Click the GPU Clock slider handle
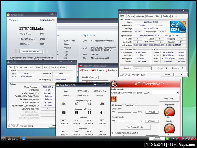This screenshot has width=197, height=148. tap(133, 112)
